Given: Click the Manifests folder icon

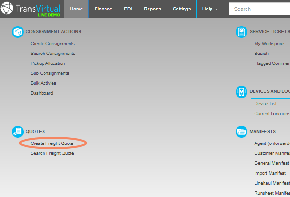Looking at the screenshot, I should pyautogui.click(x=241, y=132).
